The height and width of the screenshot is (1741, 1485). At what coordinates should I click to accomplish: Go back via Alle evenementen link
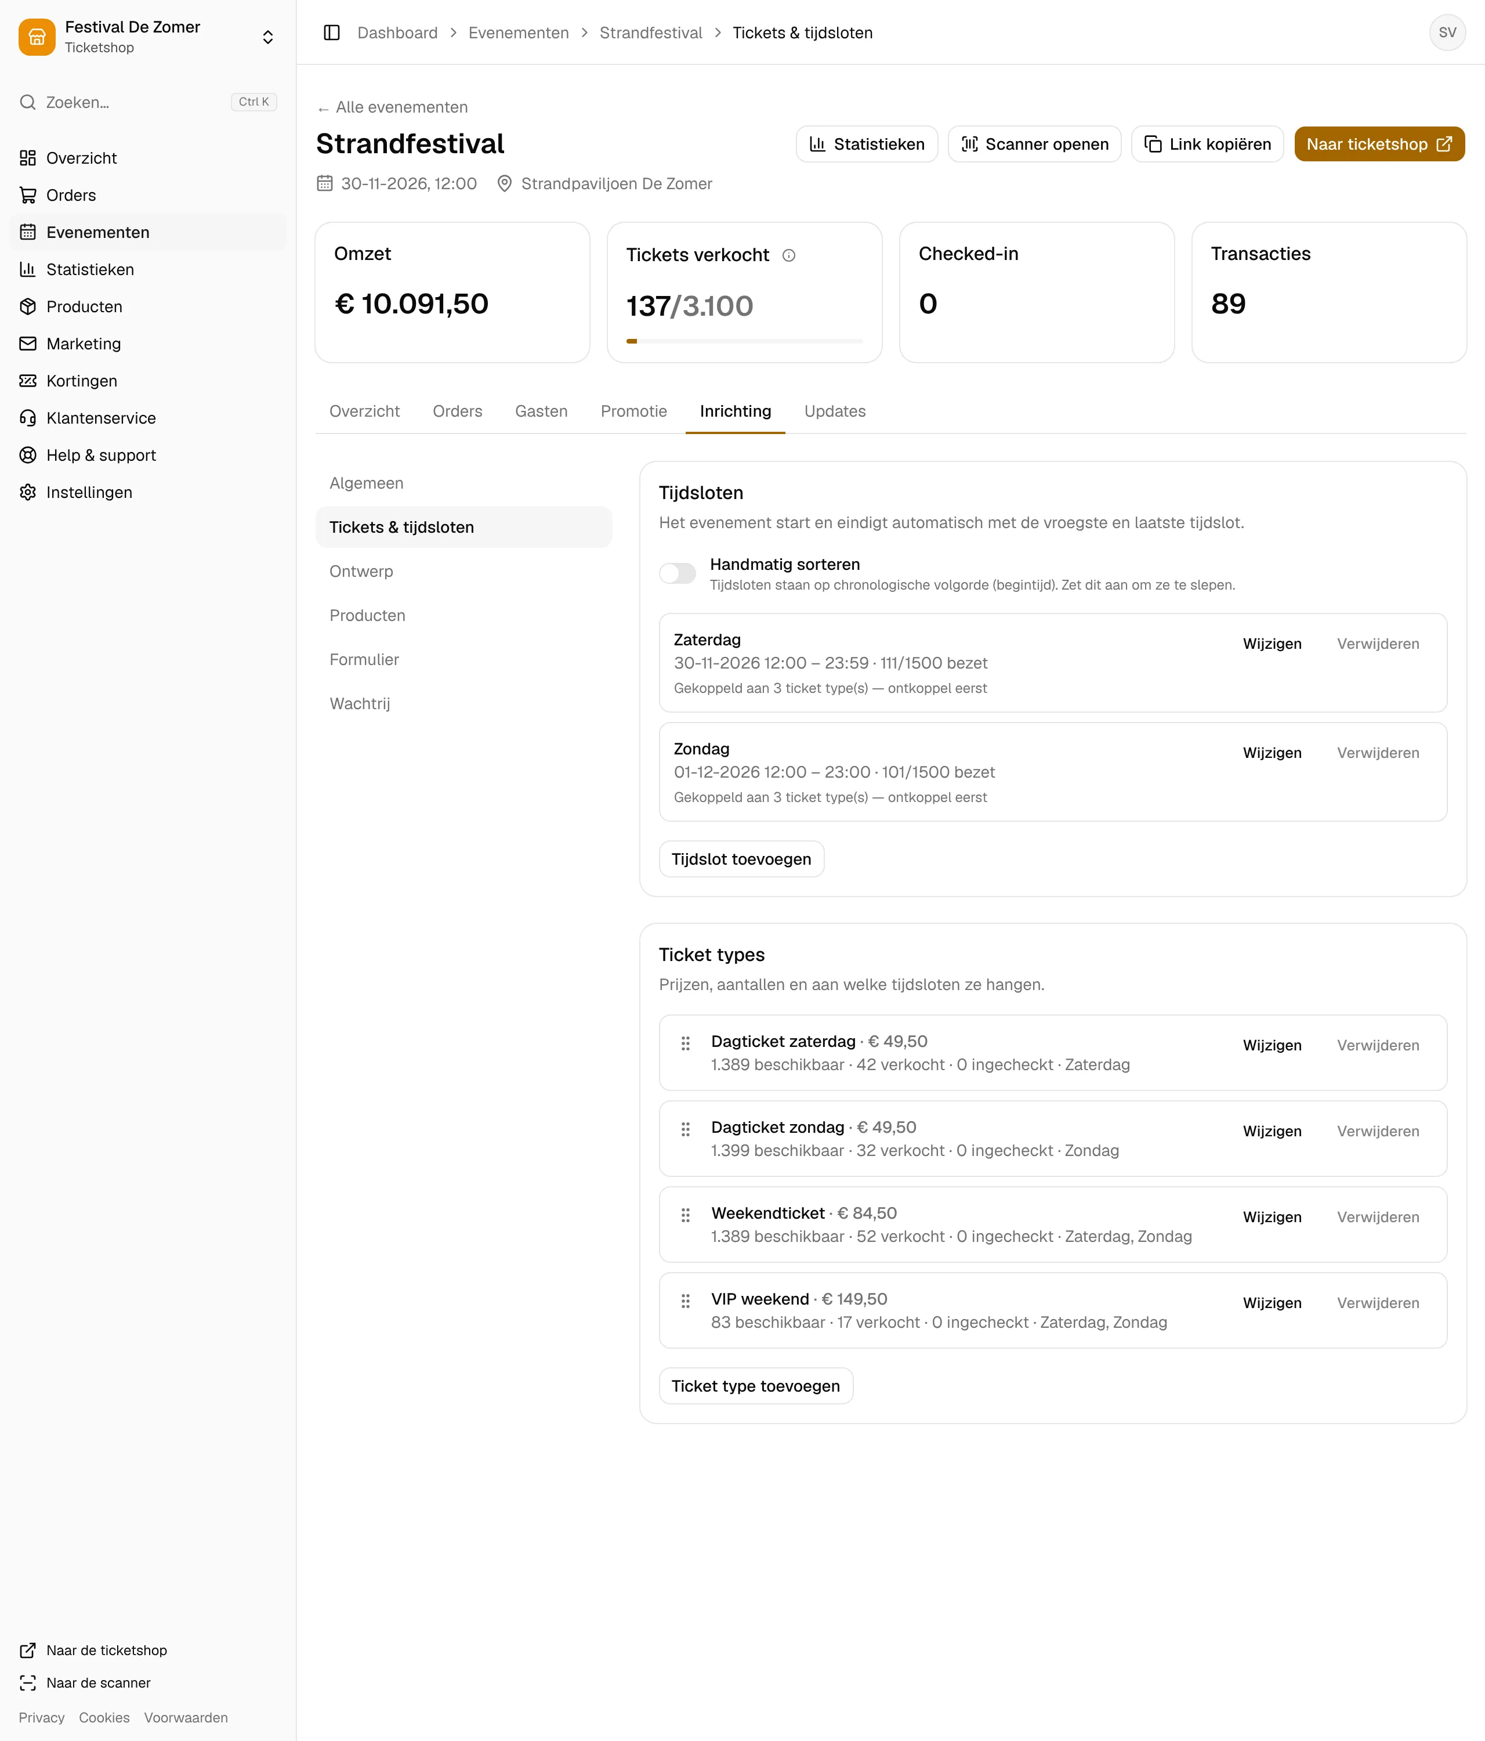coord(392,107)
